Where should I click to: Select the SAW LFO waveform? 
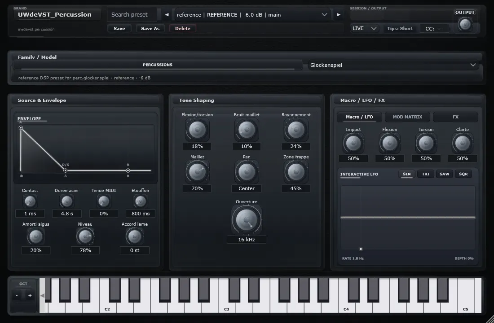tap(445, 174)
